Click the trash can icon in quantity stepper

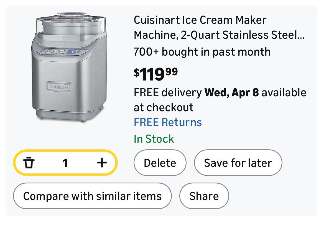[29, 163]
